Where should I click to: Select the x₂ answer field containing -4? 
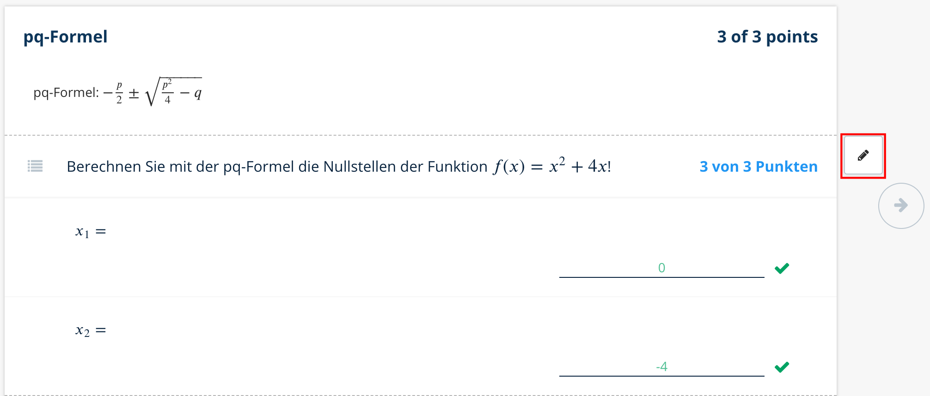pyautogui.click(x=661, y=366)
